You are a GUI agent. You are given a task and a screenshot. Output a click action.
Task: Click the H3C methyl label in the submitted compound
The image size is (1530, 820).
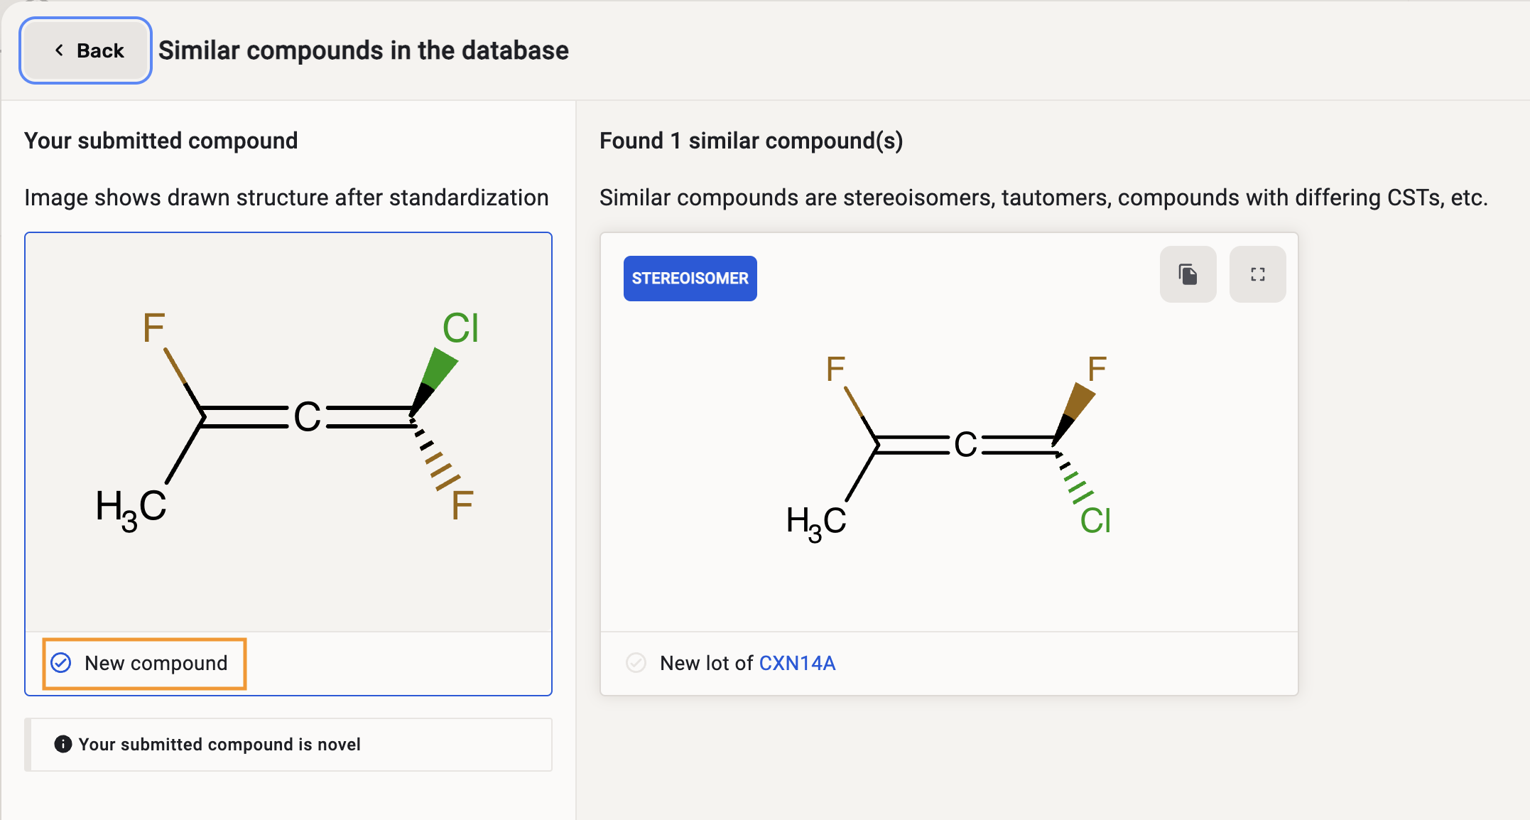click(131, 508)
